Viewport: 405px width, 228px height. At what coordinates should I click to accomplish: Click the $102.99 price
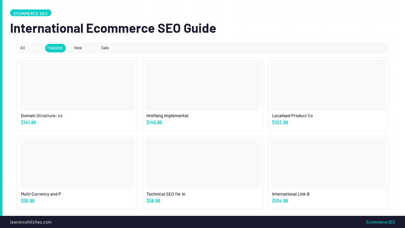click(x=280, y=123)
